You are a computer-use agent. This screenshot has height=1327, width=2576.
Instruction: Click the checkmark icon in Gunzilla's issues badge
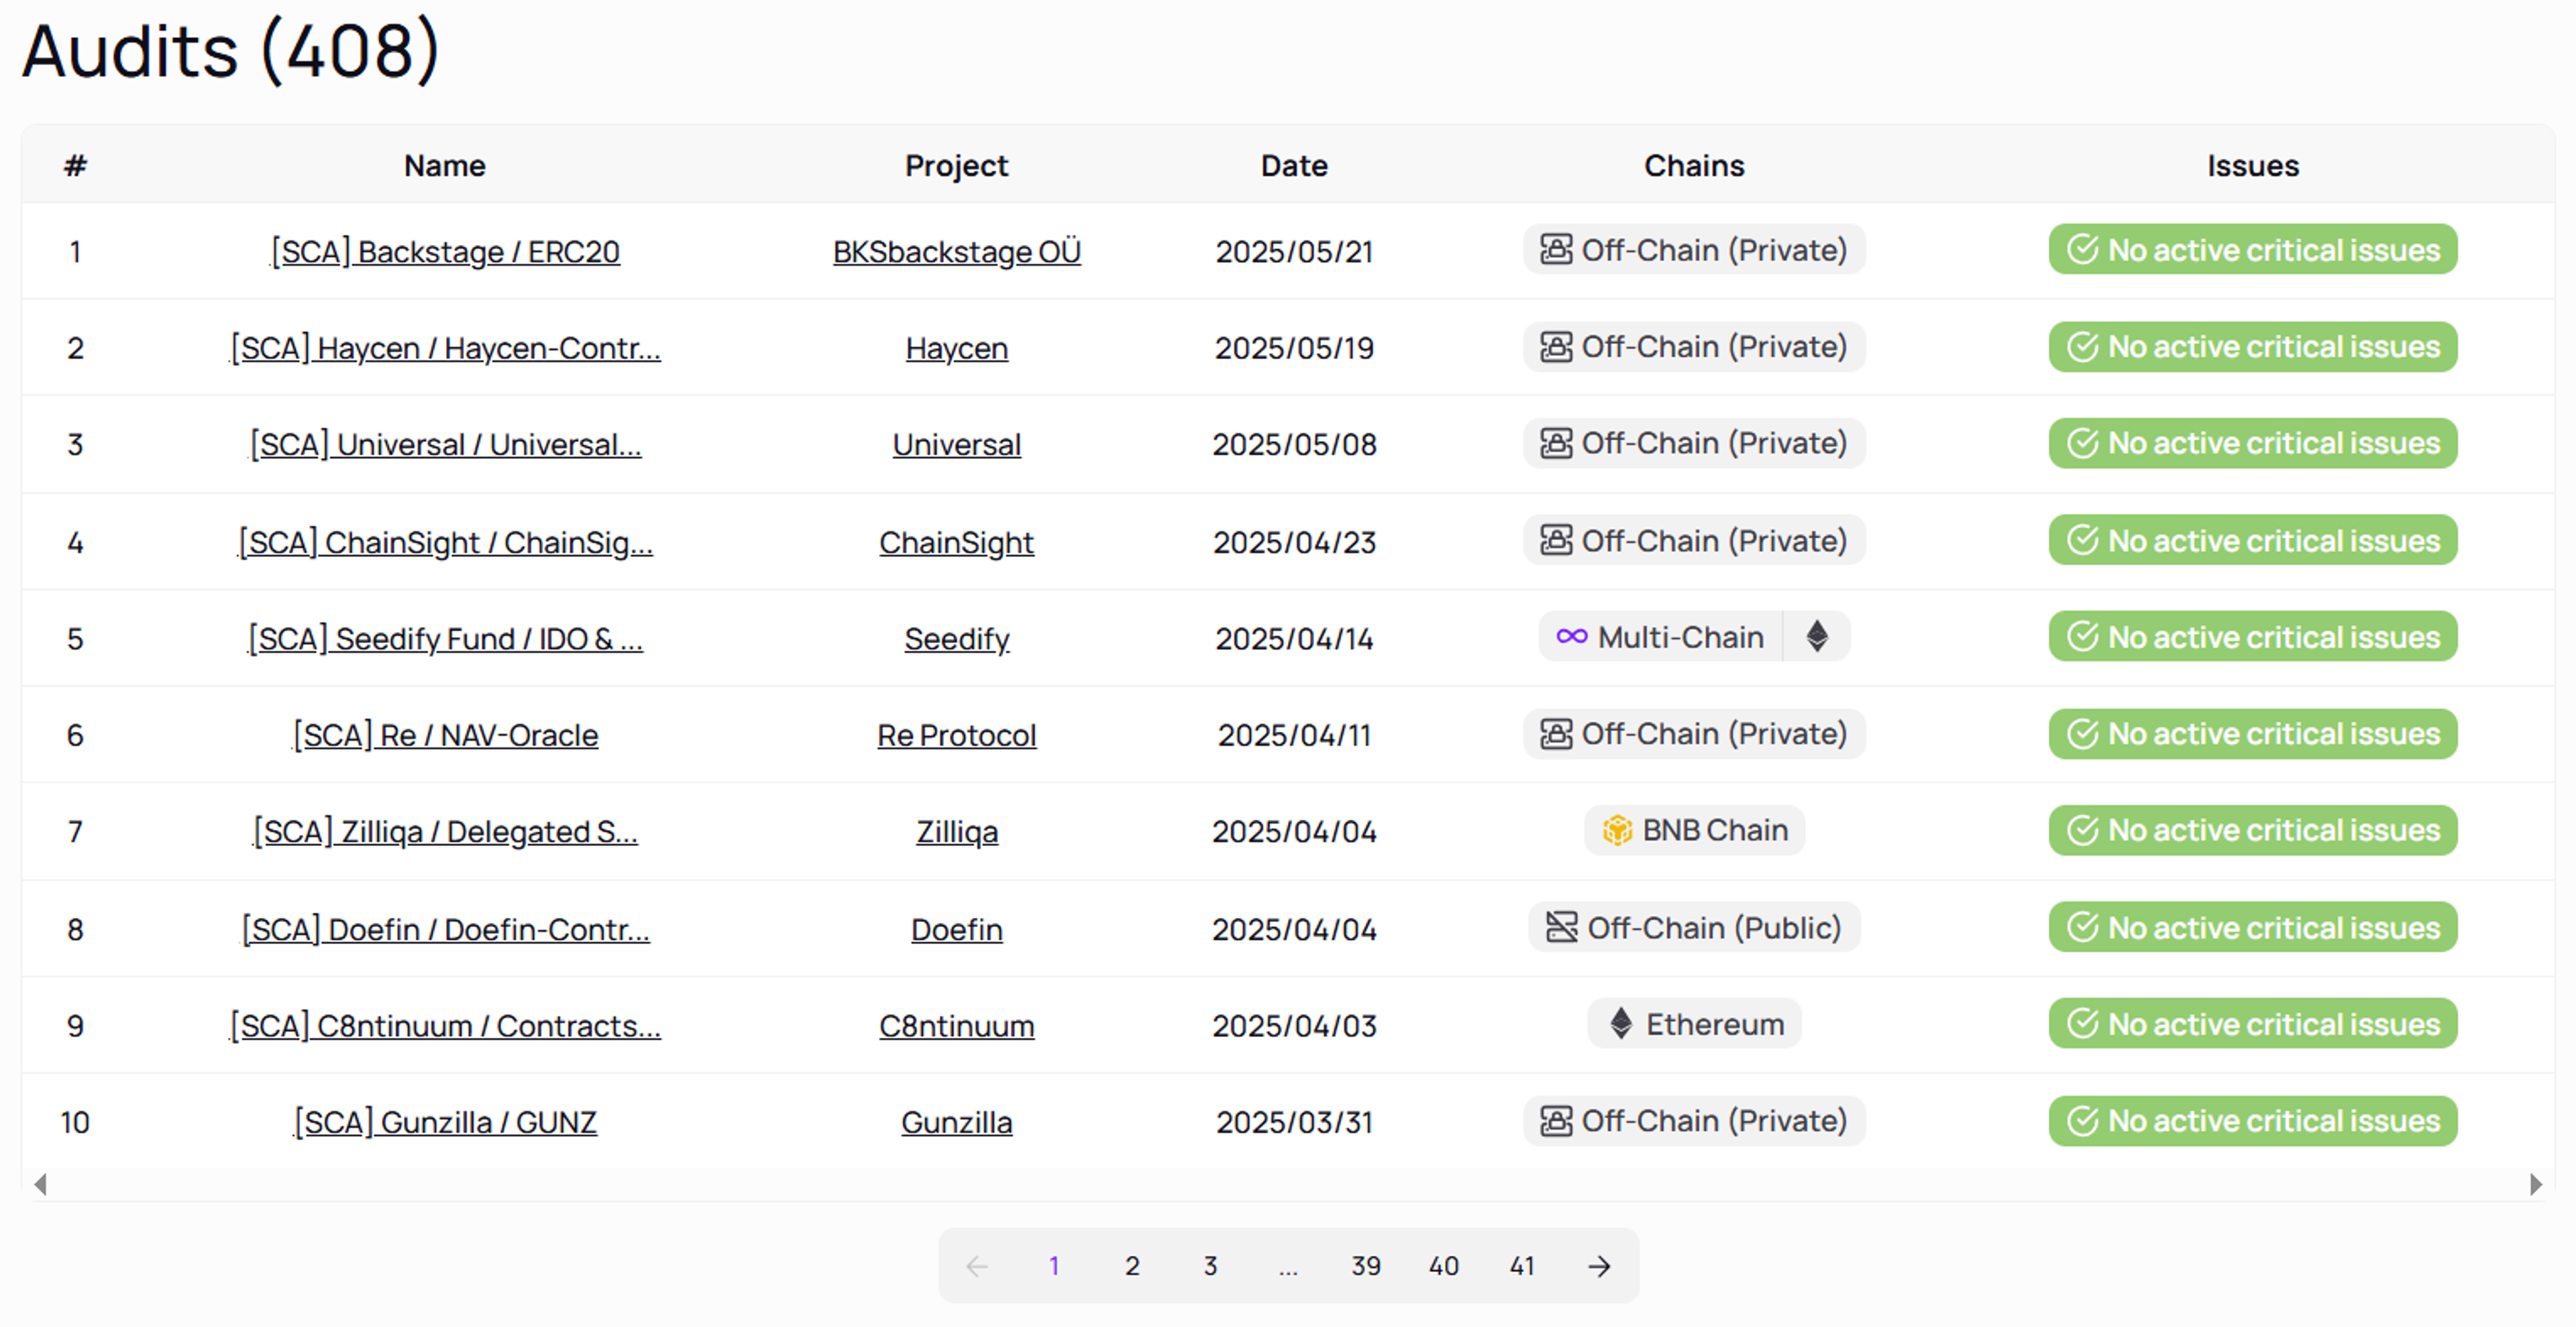(x=2083, y=1121)
